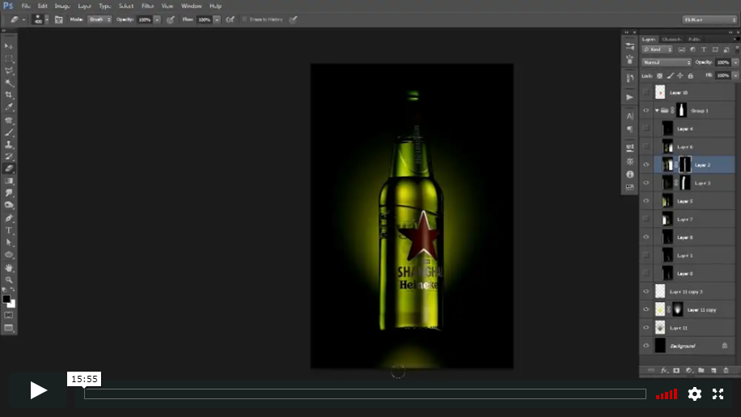This screenshot has height=417, width=741.
Task: Open eraser Opacity dropdown arrow
Action: (x=157, y=20)
